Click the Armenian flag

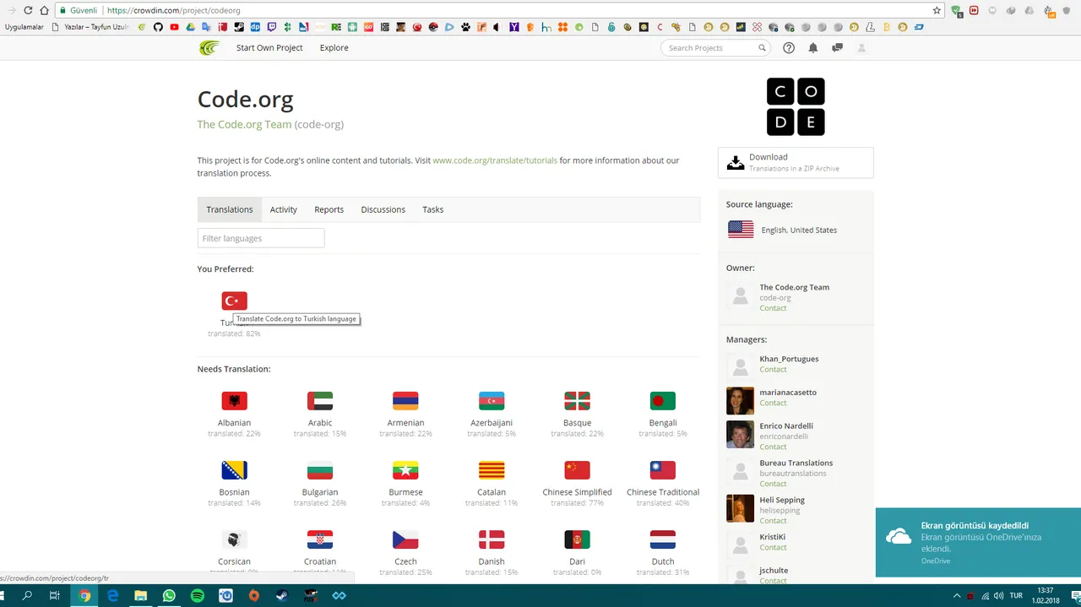tap(405, 401)
